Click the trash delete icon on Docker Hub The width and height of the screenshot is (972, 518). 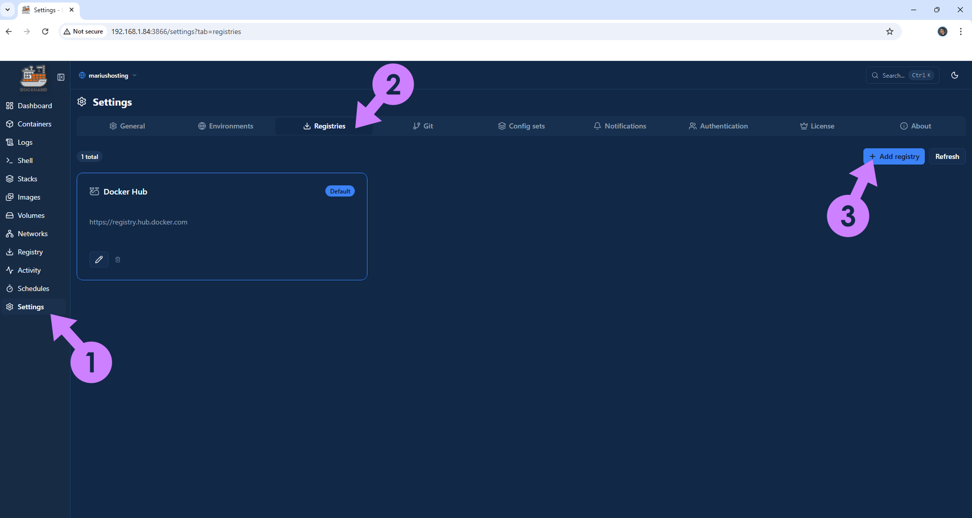(118, 260)
